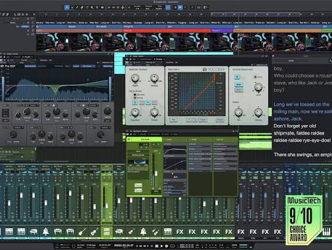Adjust the Attack knob in the Vocoder
This screenshot has width=332, height=250.
pyautogui.click(x=135, y=79)
